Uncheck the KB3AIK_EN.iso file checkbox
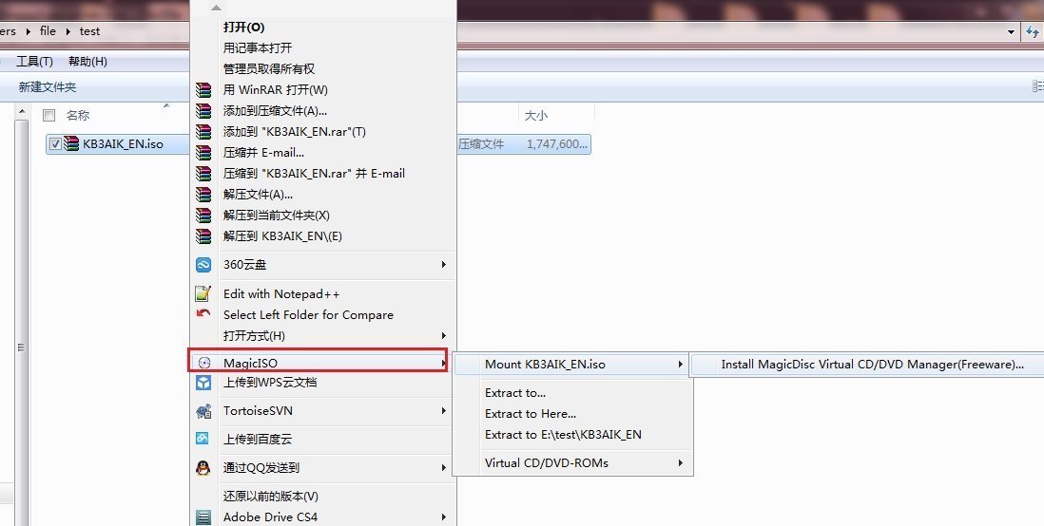The width and height of the screenshot is (1044, 526). (x=55, y=143)
